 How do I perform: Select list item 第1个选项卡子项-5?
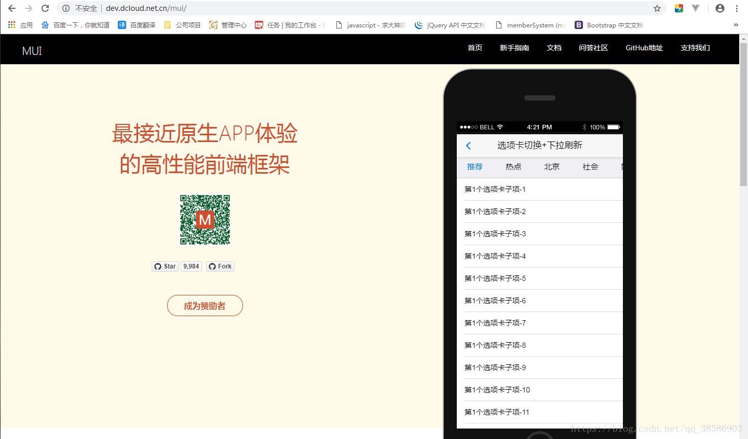pyautogui.click(x=540, y=278)
